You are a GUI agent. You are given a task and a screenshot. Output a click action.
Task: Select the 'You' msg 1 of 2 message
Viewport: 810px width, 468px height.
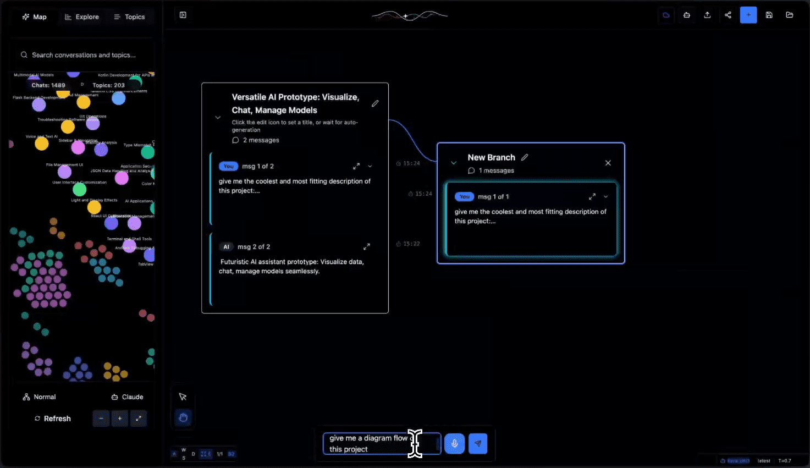point(295,189)
